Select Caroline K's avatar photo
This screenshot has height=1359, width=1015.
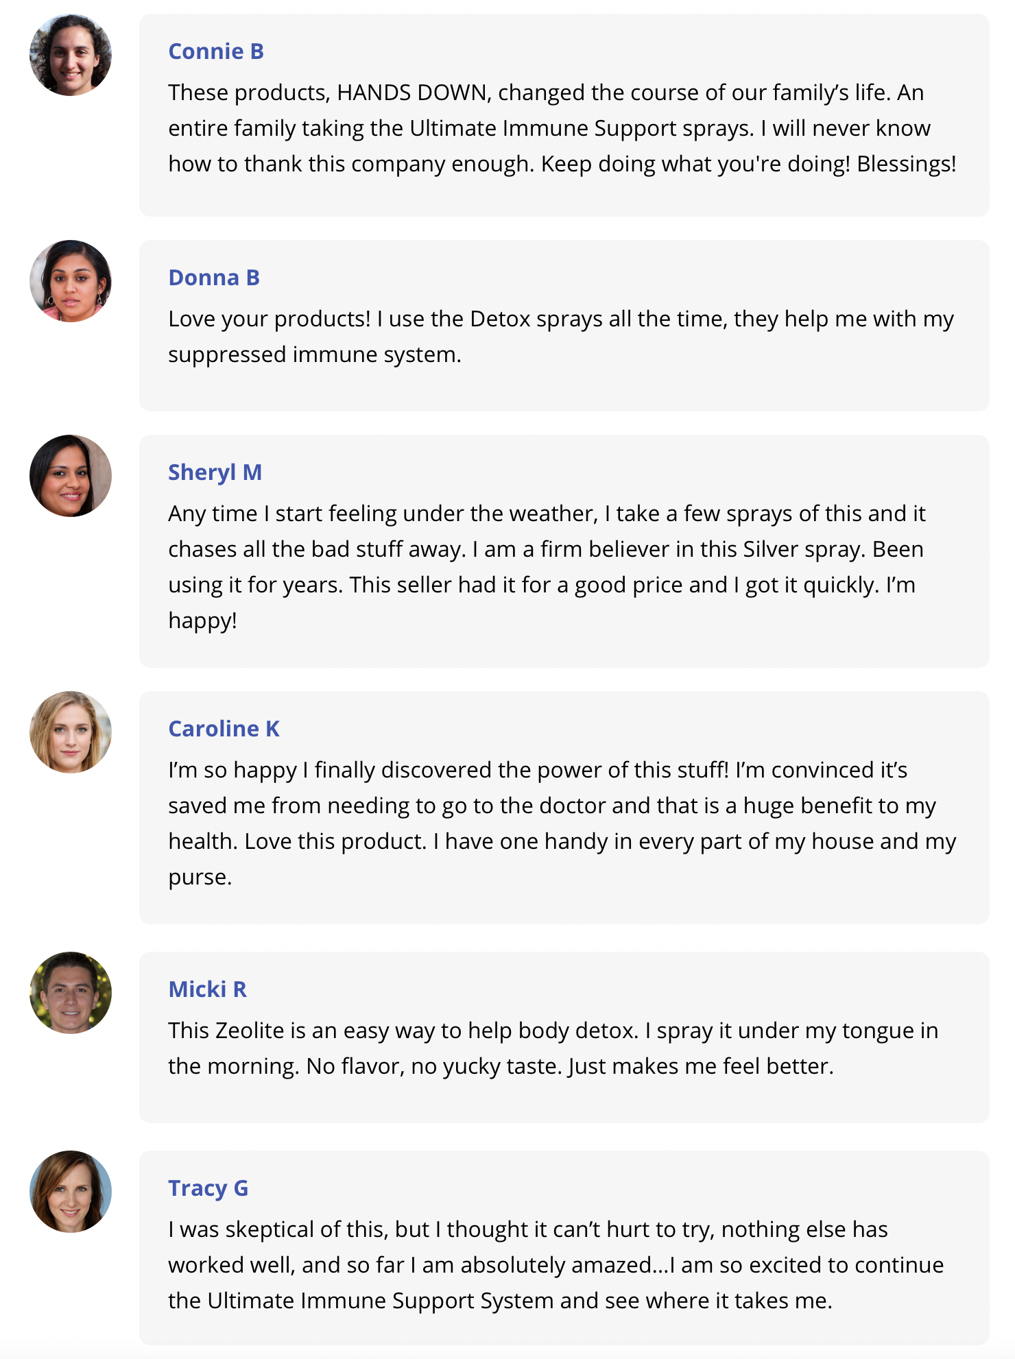71,732
